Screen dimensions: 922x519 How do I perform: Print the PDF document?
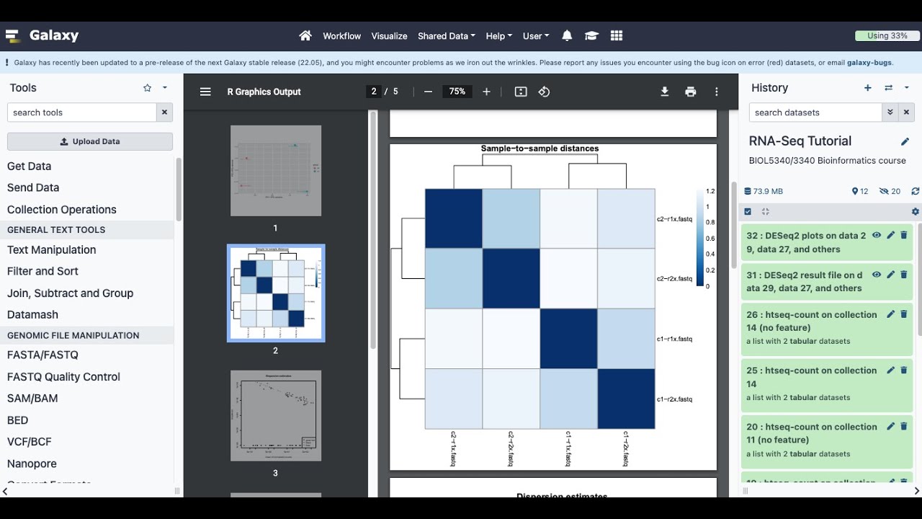691,92
